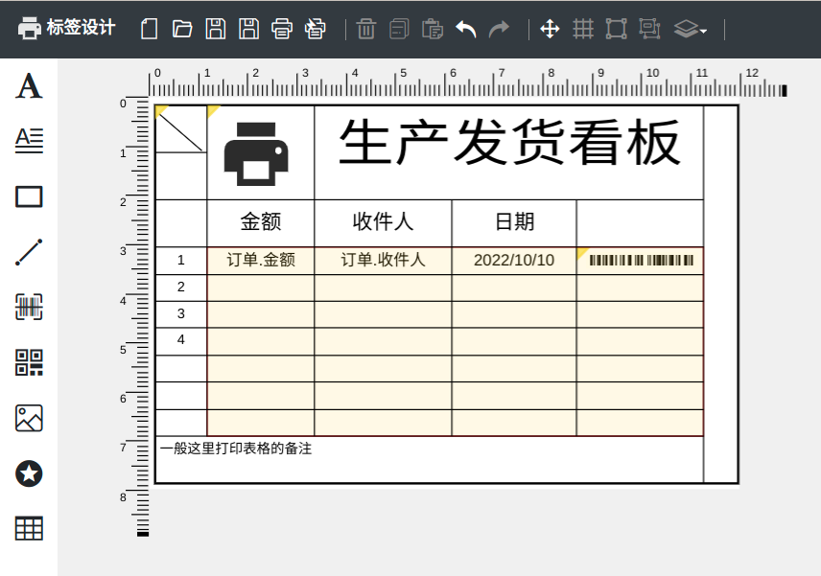The width and height of the screenshot is (821, 576).
Task: Open an existing label file
Action: click(182, 29)
